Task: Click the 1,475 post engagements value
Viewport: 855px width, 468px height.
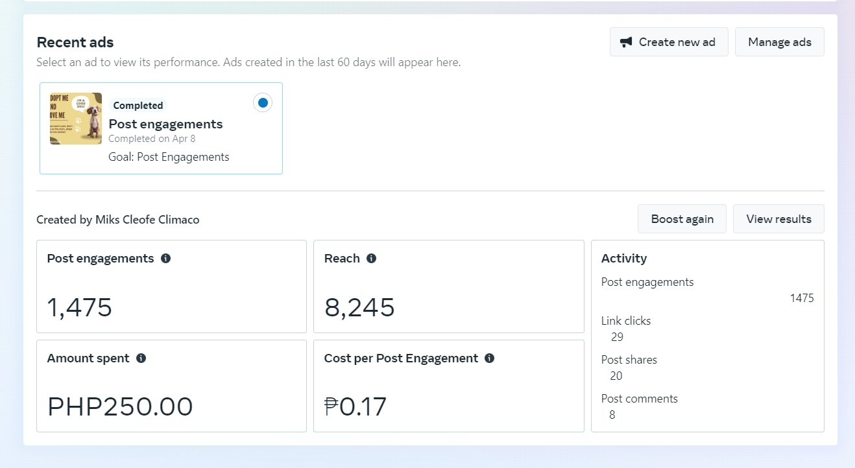Action: pos(80,307)
